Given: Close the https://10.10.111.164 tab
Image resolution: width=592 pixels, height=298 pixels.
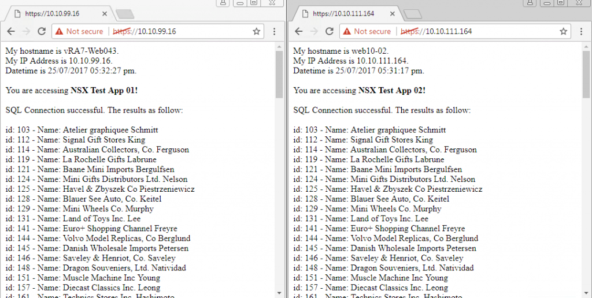Looking at the screenshot, I should [393, 14].
